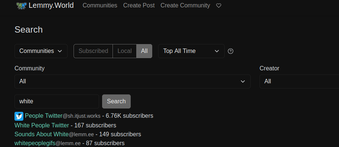Select the Subscribed listing filter
The width and height of the screenshot is (339, 147).
(x=93, y=51)
